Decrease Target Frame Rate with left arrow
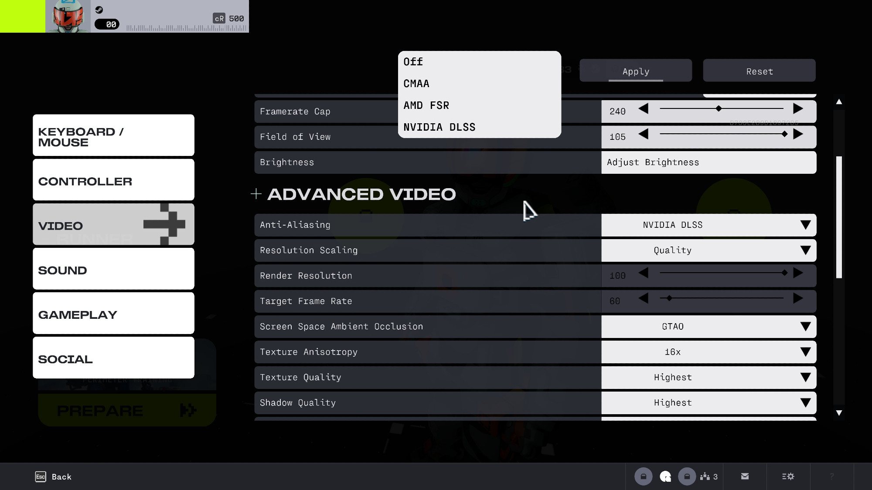Image resolution: width=872 pixels, height=490 pixels. (644, 298)
